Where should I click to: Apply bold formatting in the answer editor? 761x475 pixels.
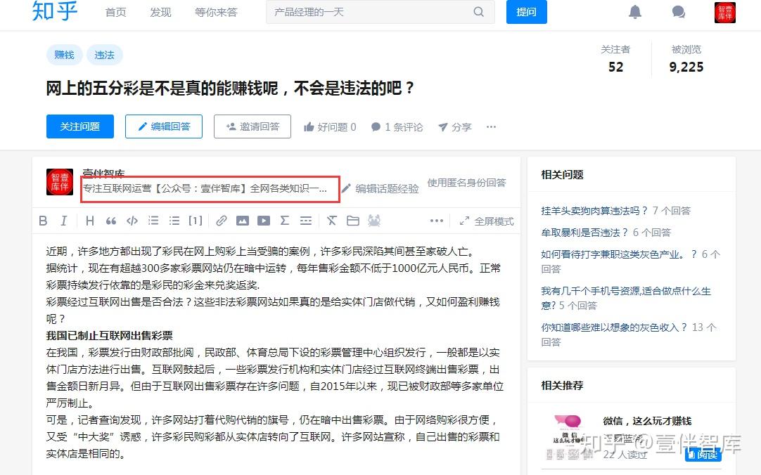point(43,220)
